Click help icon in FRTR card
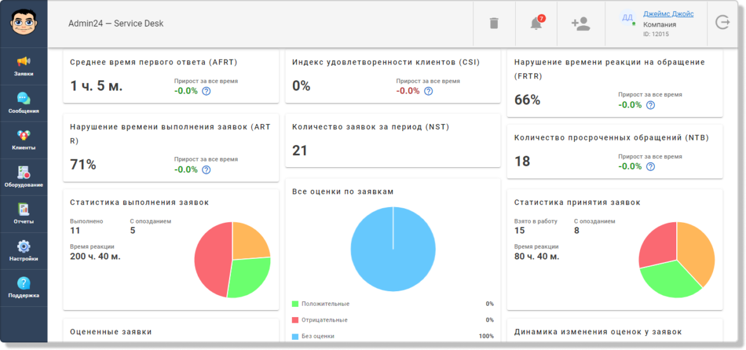This screenshot has width=746, height=350. pyautogui.click(x=650, y=105)
